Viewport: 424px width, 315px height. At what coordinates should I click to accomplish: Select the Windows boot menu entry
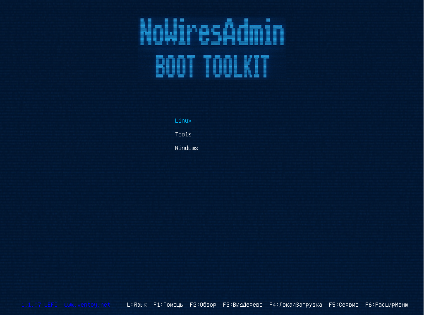coord(186,148)
